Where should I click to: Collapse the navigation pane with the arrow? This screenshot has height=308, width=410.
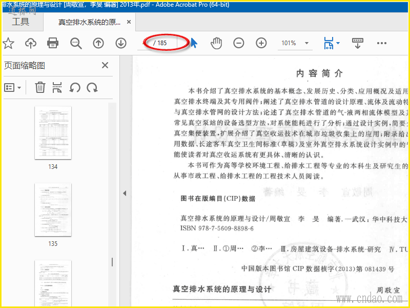pyautogui.click(x=125, y=194)
